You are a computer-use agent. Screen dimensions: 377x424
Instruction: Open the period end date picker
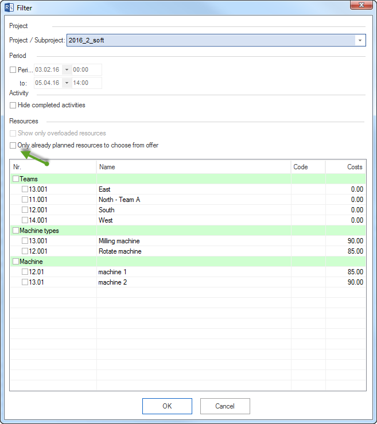67,83
